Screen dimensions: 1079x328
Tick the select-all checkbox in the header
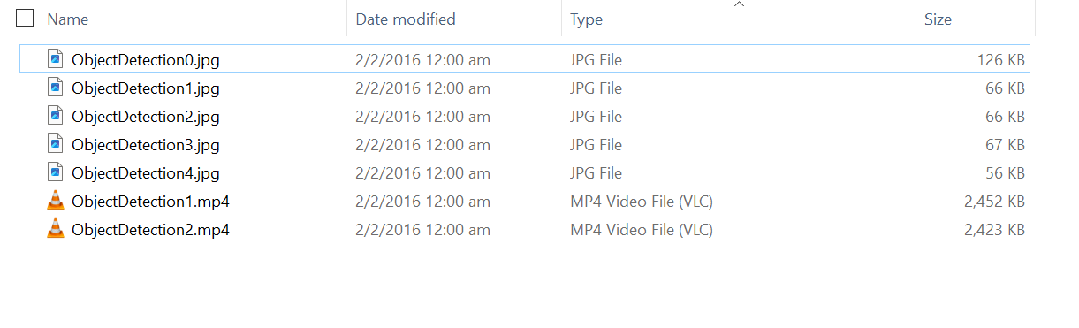click(x=26, y=18)
